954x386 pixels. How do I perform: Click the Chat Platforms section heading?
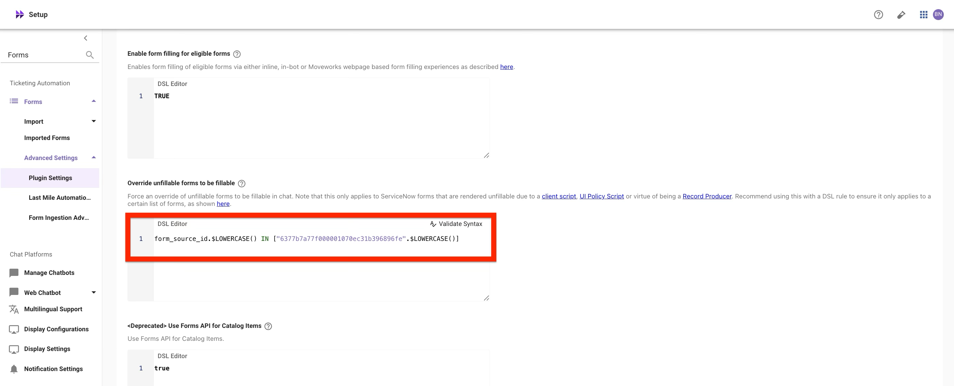pos(31,255)
